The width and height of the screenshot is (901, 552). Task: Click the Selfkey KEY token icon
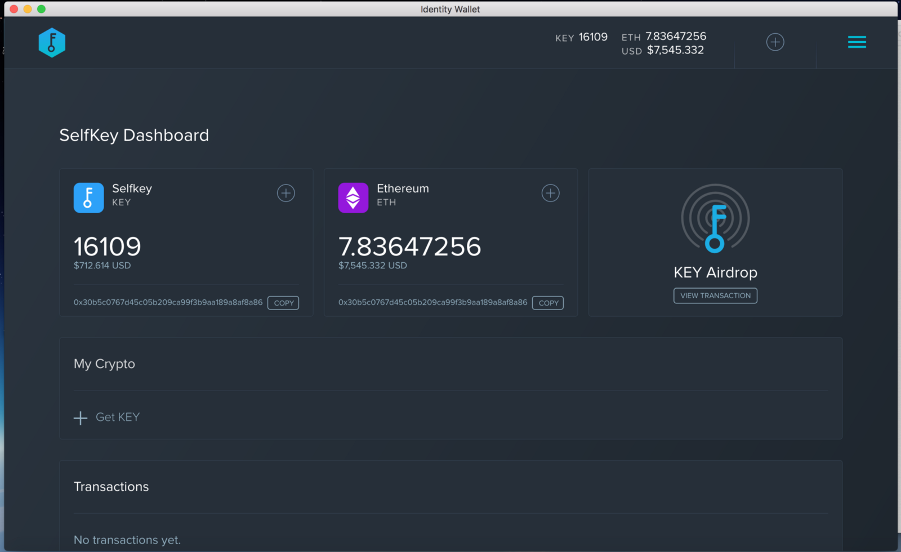click(x=88, y=198)
